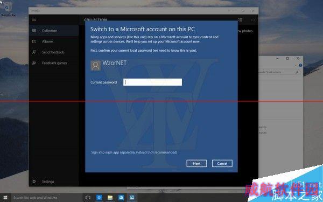Open Task View on the taskbar
323x202 pixels.
point(88,198)
